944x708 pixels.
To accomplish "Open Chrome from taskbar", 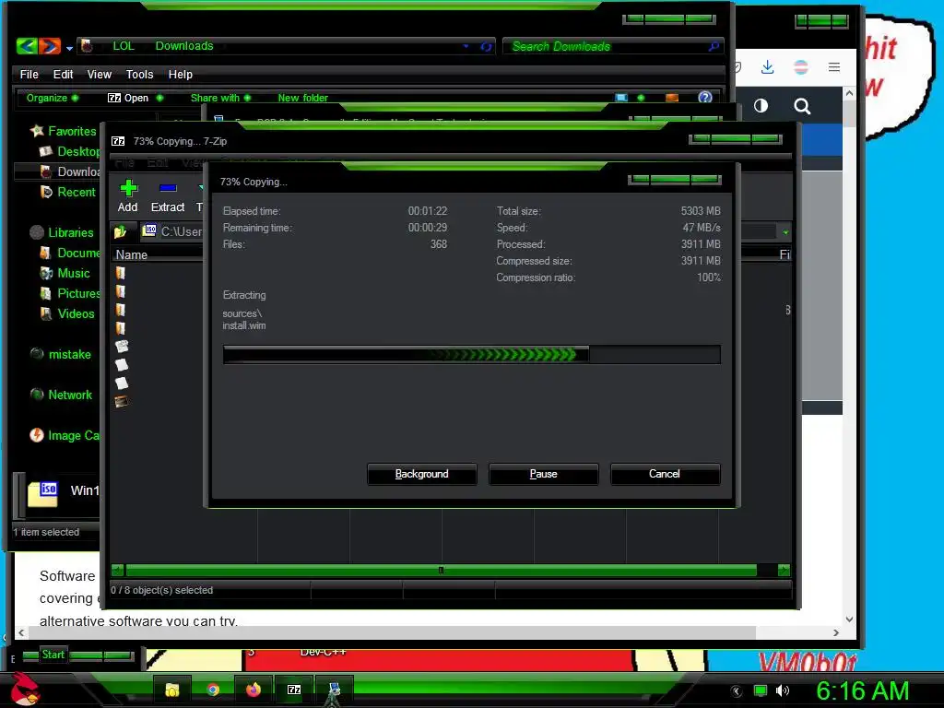I will (x=213, y=690).
